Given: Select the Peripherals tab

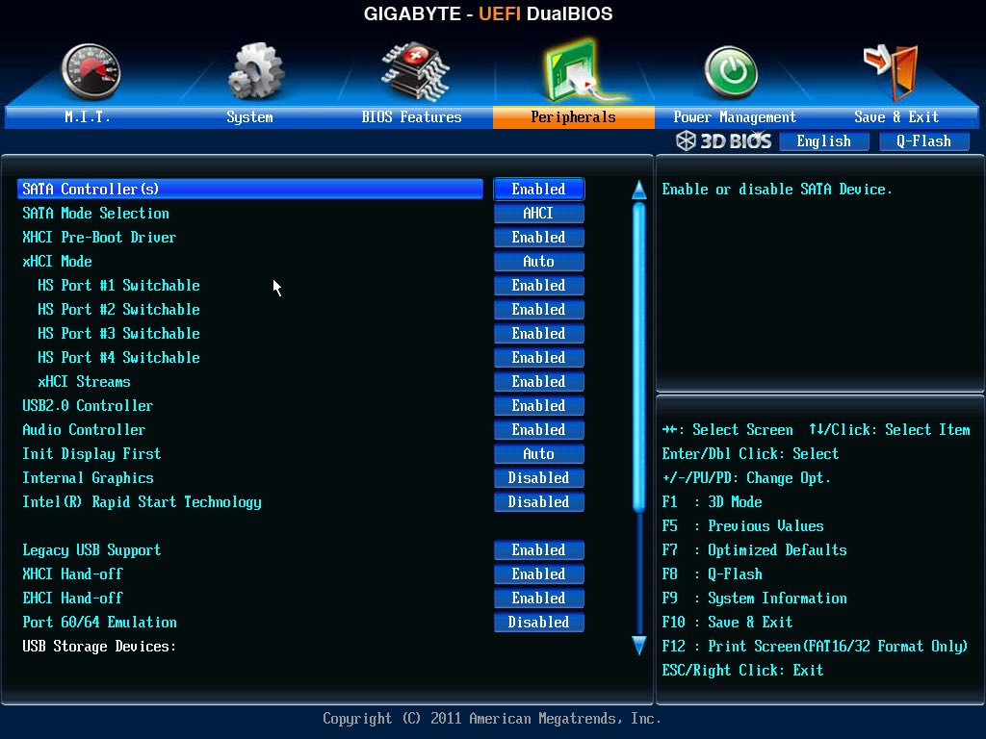Looking at the screenshot, I should [574, 116].
